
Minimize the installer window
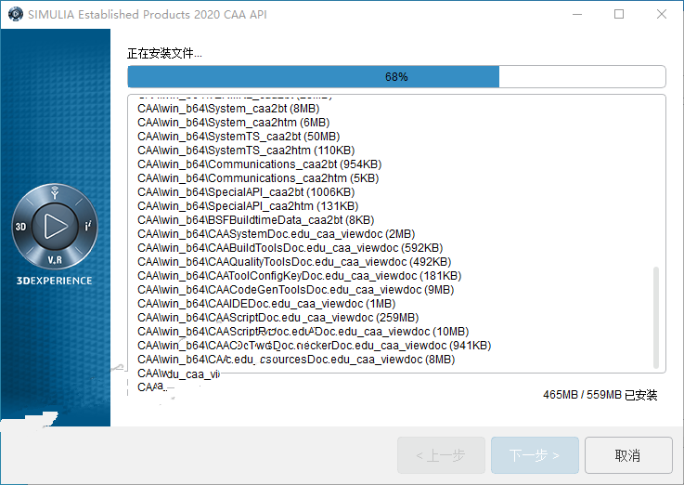click(x=577, y=15)
